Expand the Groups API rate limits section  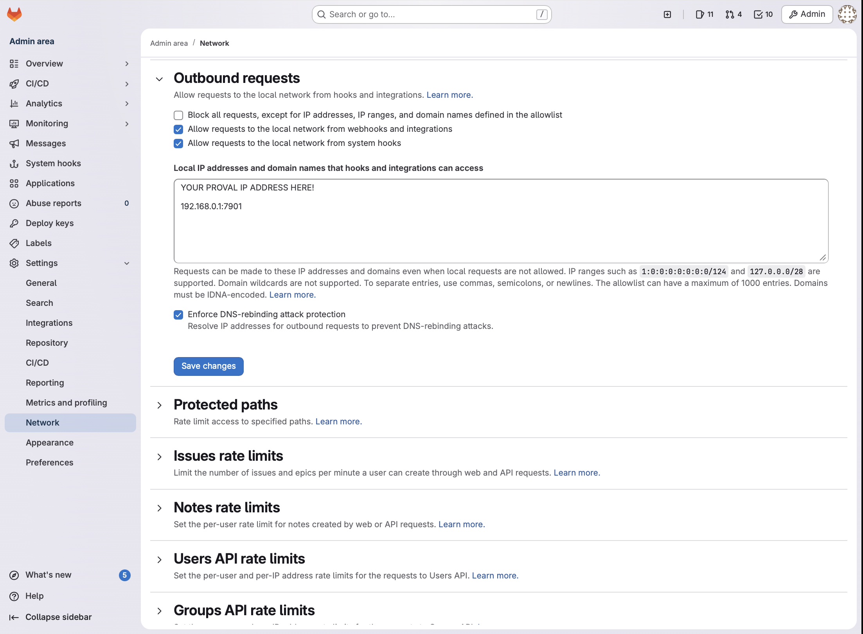159,611
